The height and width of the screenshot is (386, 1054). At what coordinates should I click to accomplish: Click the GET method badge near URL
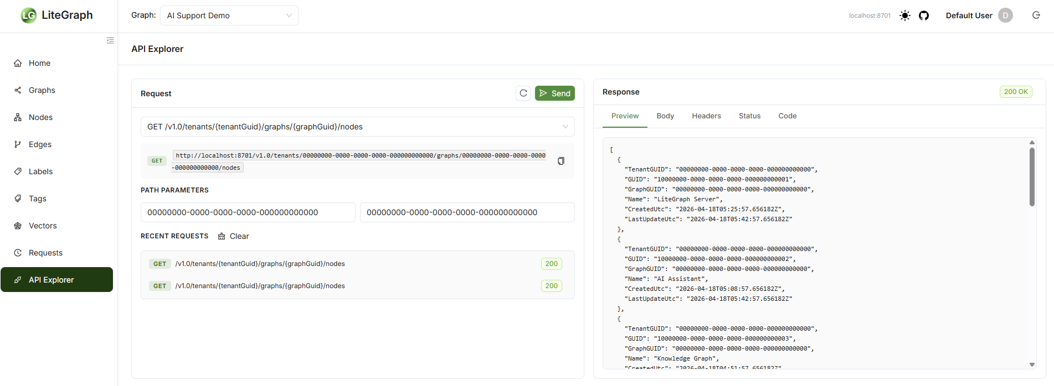(157, 161)
